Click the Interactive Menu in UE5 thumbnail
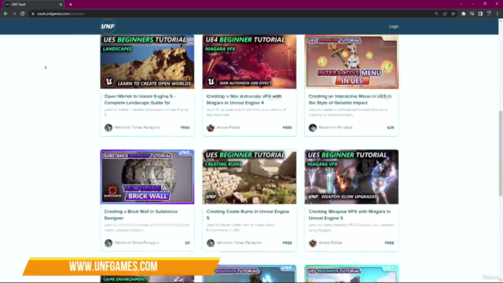 [x=351, y=61]
